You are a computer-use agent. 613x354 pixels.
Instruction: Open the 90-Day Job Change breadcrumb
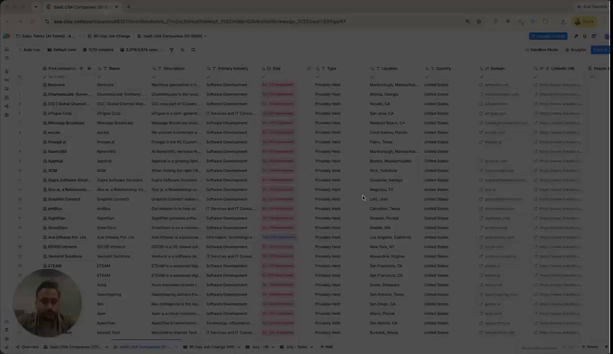point(109,36)
